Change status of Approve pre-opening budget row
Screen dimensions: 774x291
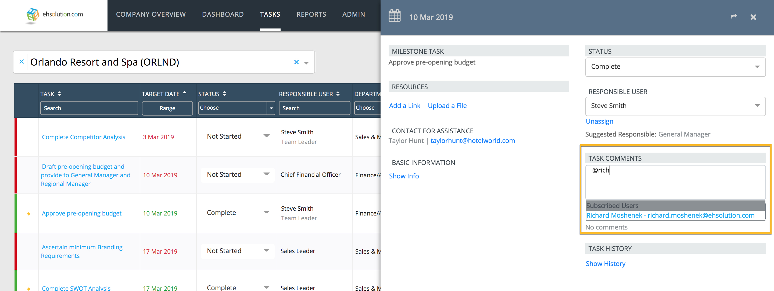238,213
